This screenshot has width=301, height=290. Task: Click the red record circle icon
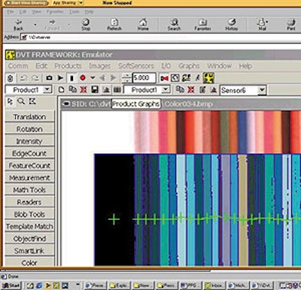point(83,78)
